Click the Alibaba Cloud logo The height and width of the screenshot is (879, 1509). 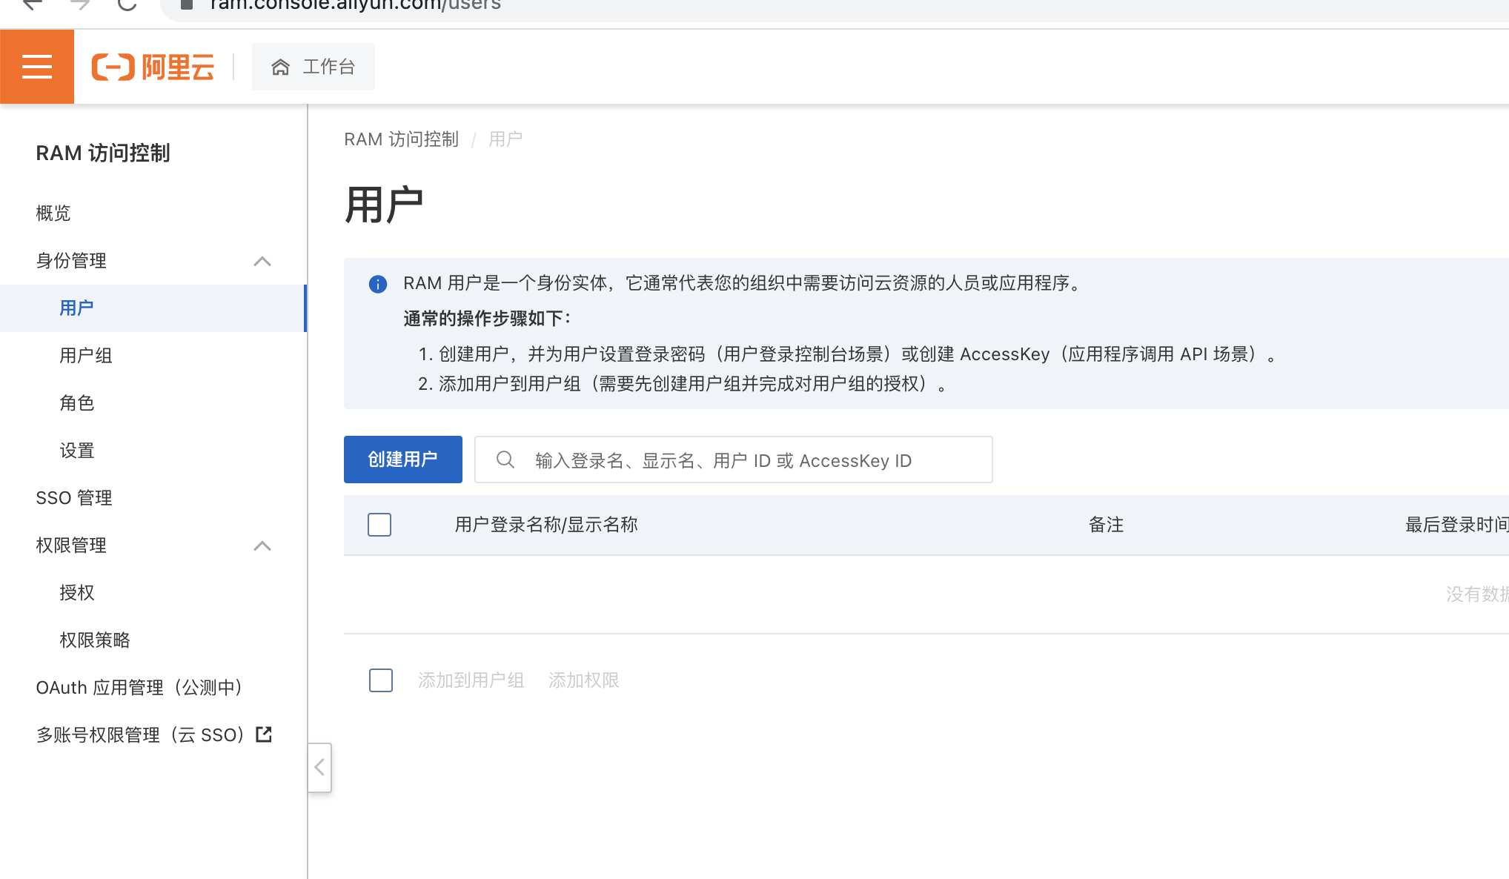[x=153, y=67]
